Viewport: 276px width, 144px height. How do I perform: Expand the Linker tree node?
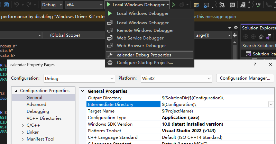click(22, 132)
